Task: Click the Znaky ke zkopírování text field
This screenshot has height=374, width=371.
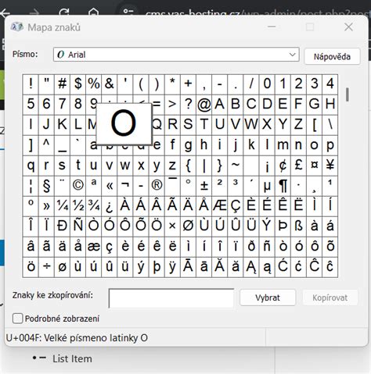Action: coord(171,298)
